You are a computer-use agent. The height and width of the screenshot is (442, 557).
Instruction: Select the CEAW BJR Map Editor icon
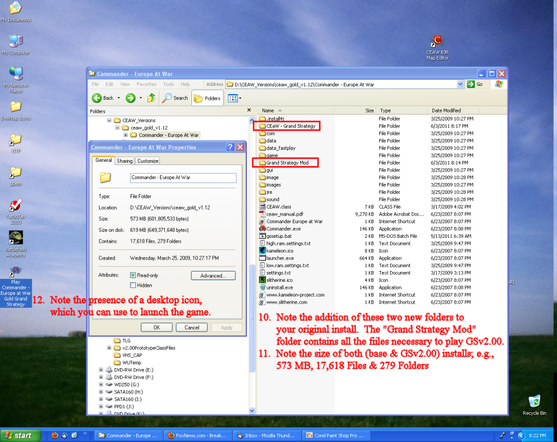(437, 48)
